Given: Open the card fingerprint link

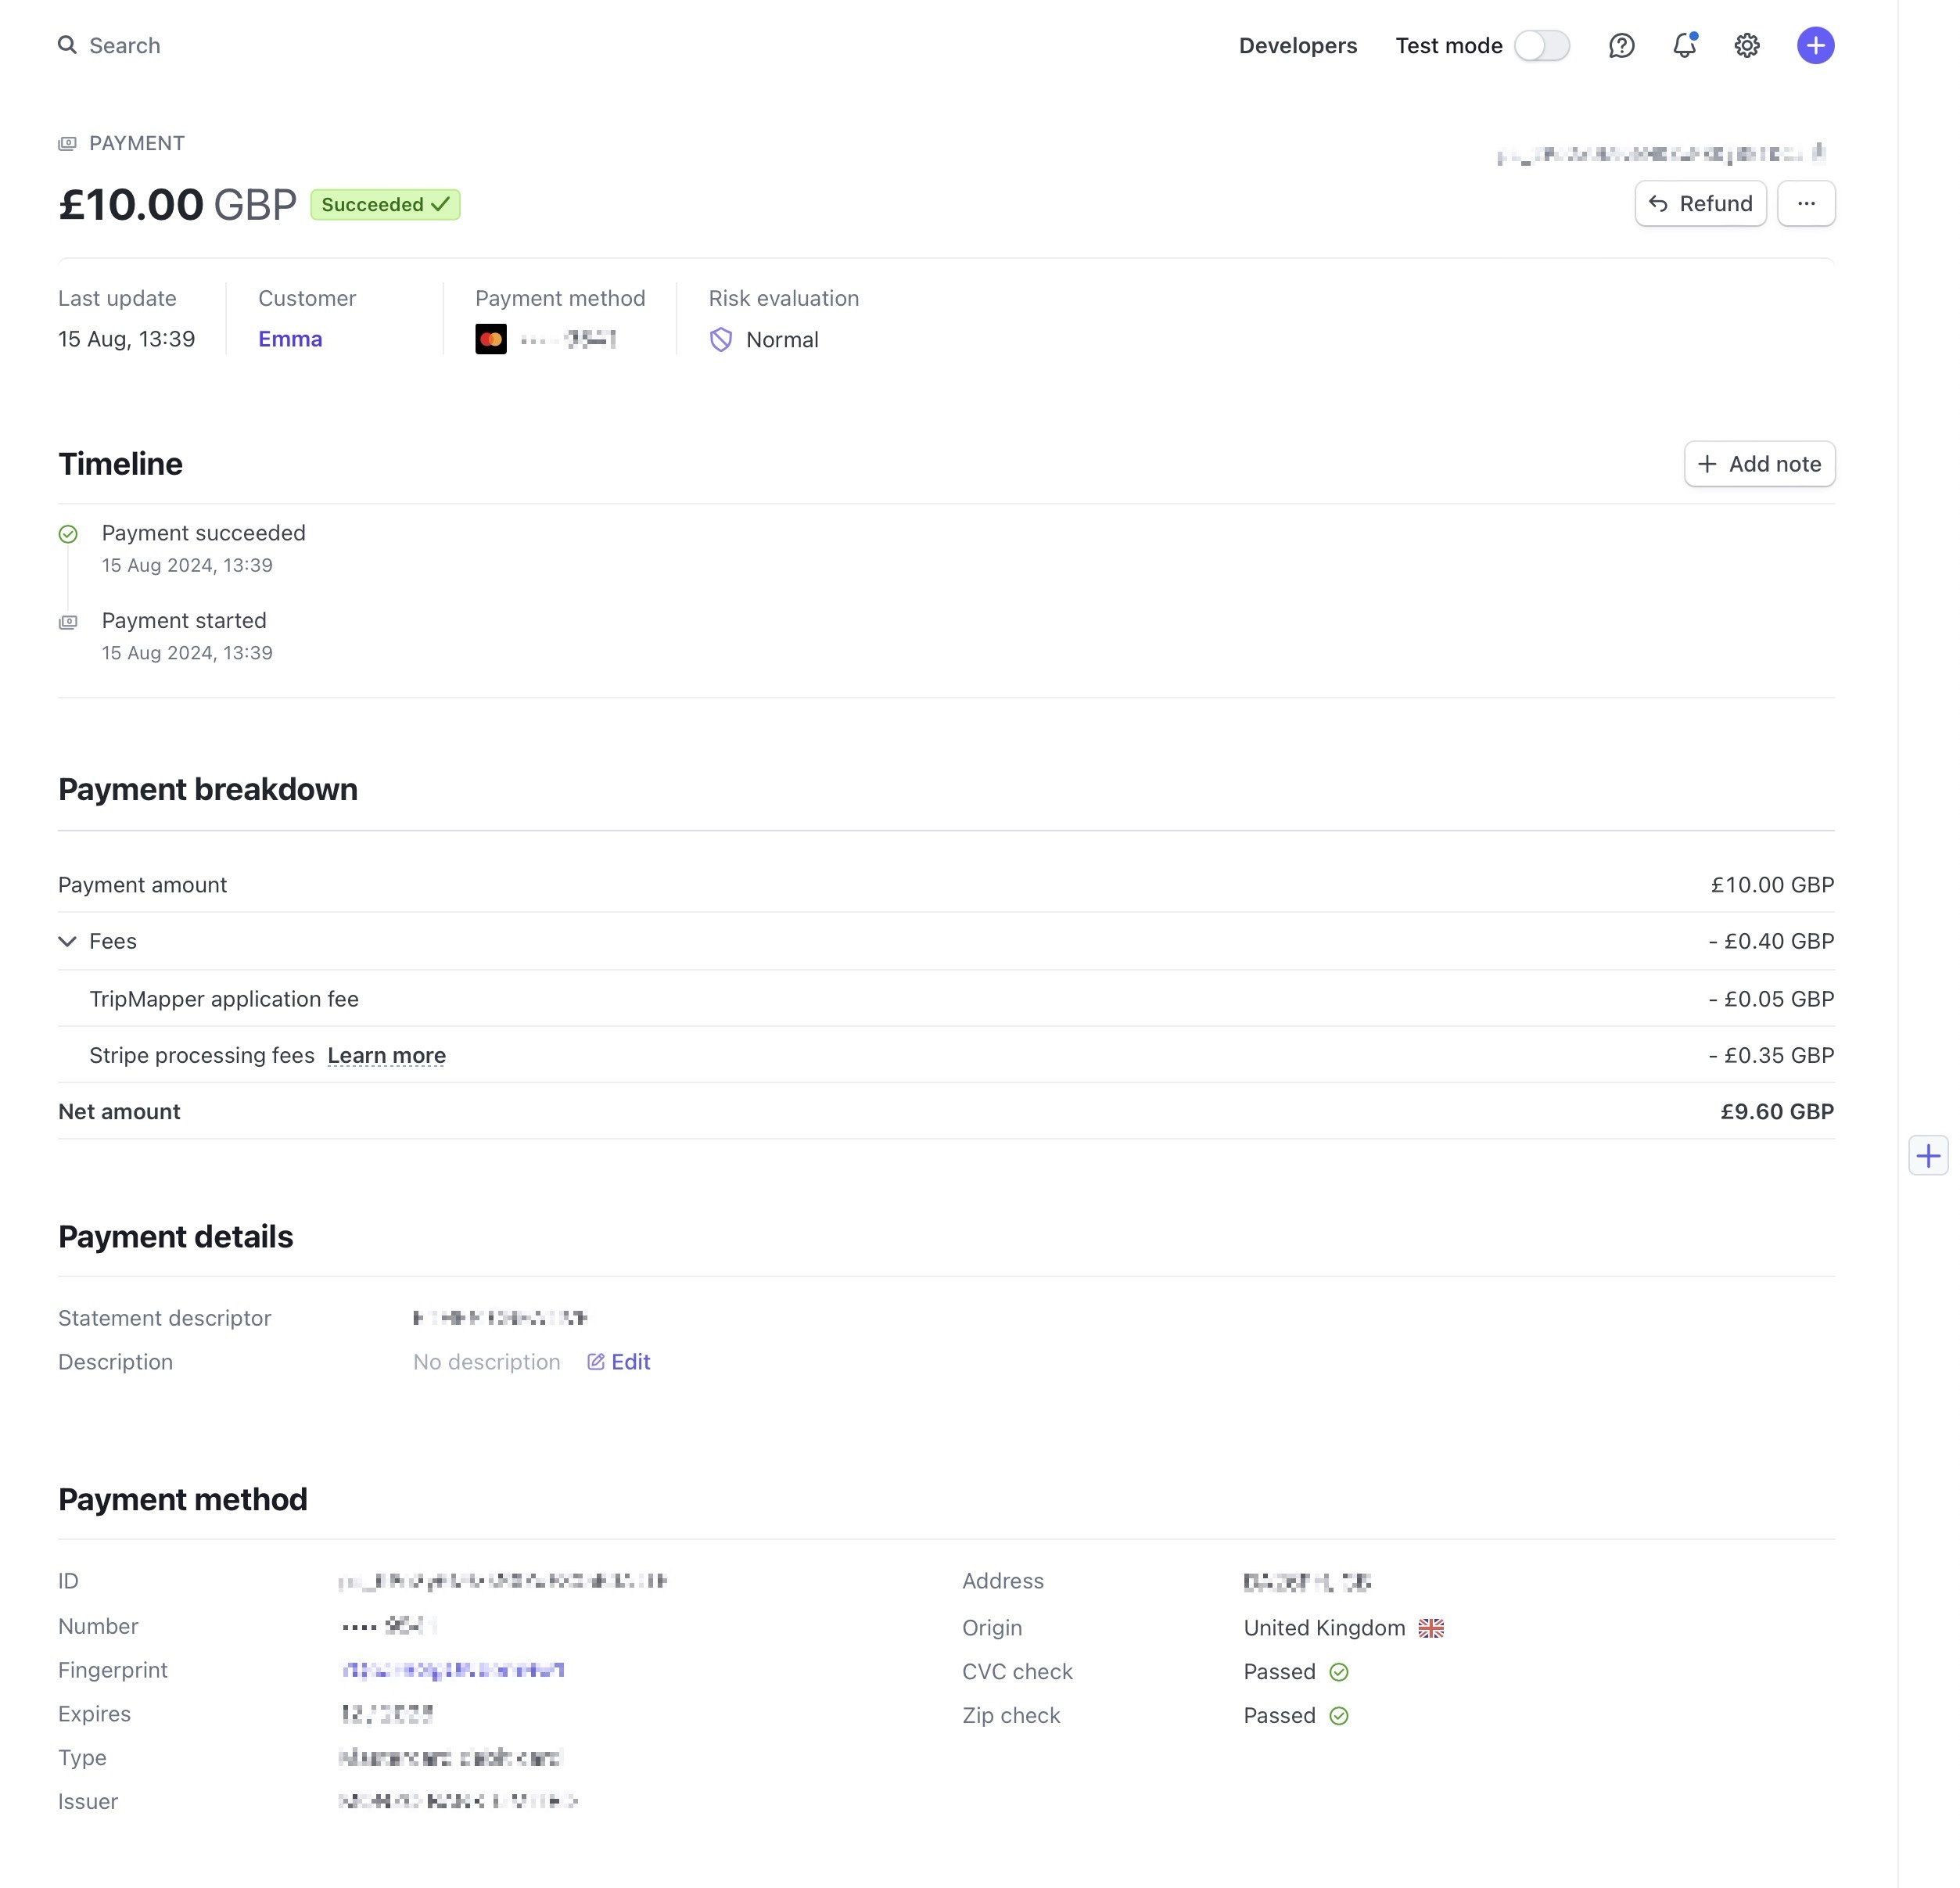Looking at the screenshot, I should click(x=453, y=1670).
